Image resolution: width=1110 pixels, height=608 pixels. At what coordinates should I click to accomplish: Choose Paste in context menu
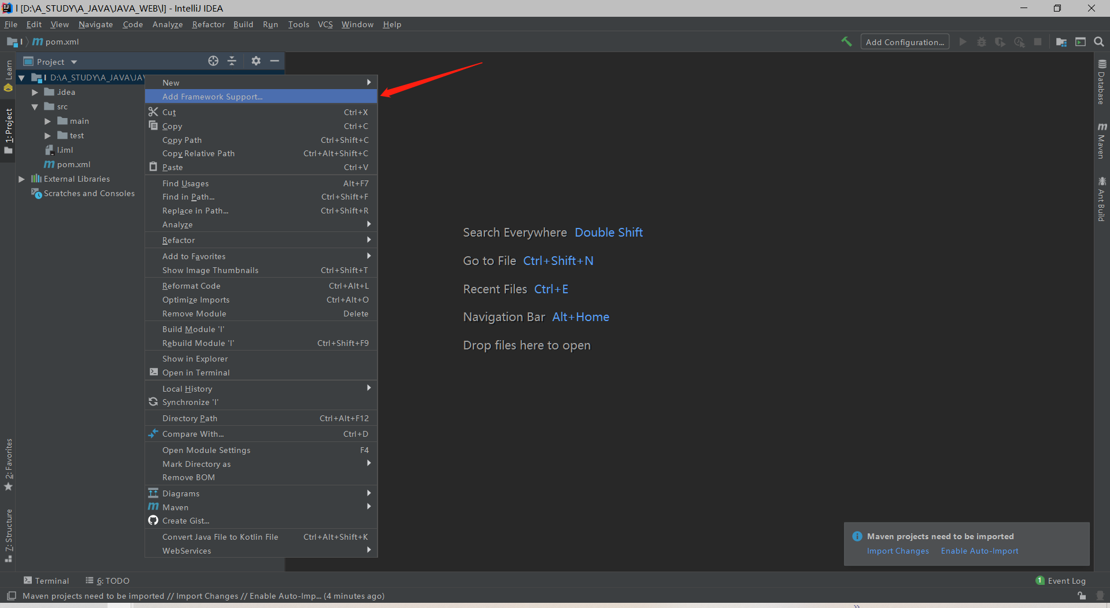(261, 167)
